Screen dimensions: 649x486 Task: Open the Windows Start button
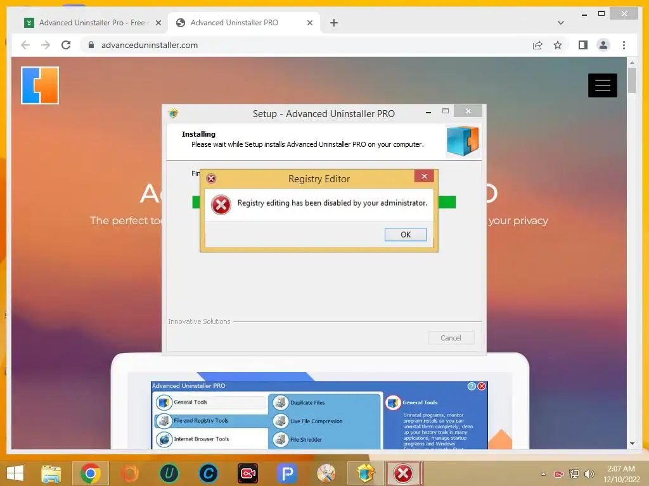(15, 473)
